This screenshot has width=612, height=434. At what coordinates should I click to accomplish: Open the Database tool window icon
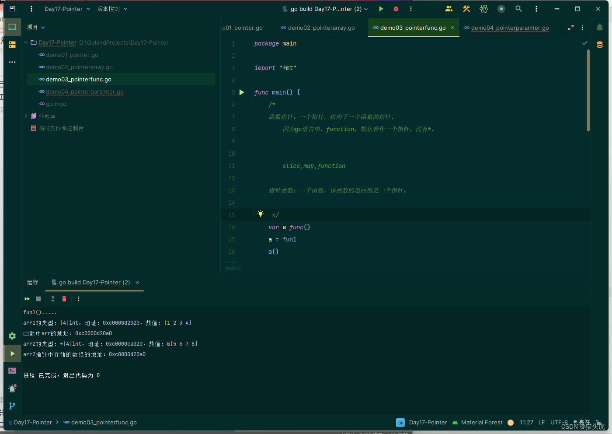[600, 45]
